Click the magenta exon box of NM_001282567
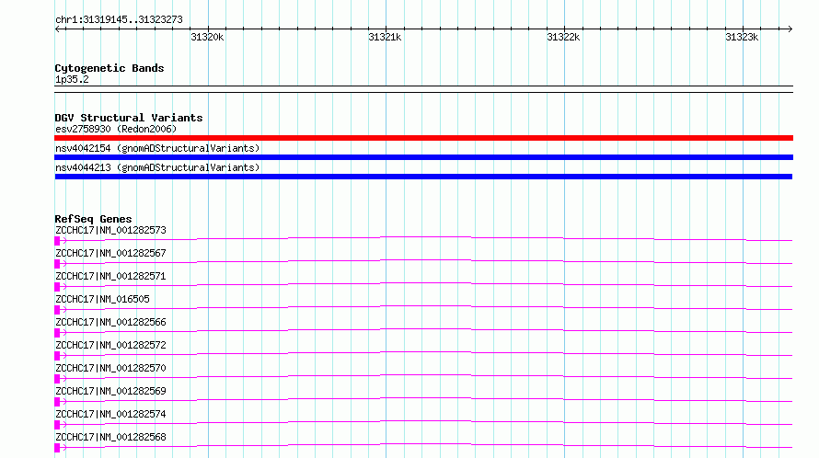This screenshot has height=458, width=819. [x=57, y=264]
